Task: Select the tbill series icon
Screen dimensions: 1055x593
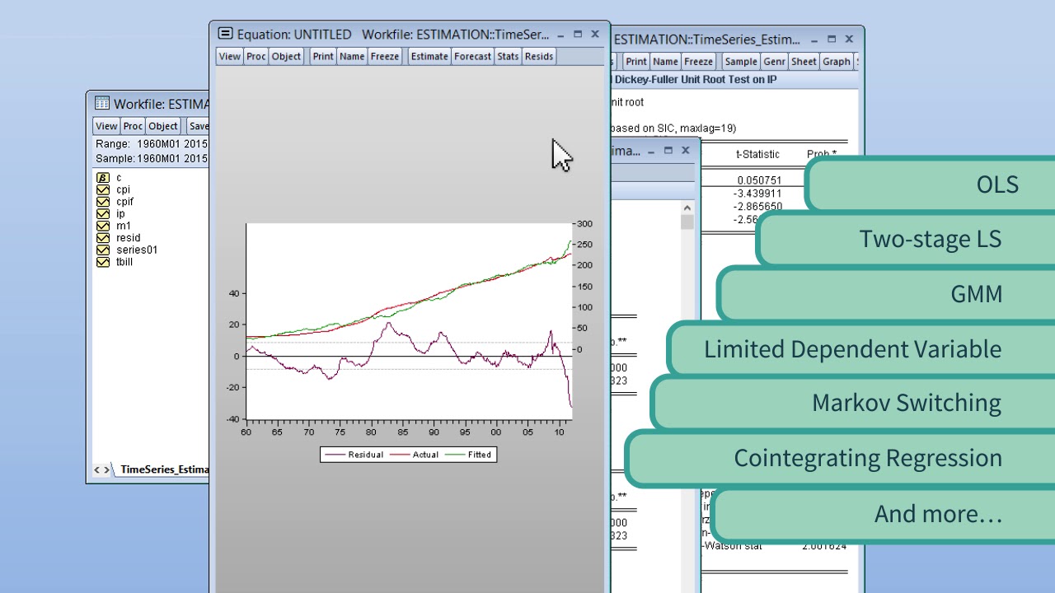Action: tap(103, 262)
